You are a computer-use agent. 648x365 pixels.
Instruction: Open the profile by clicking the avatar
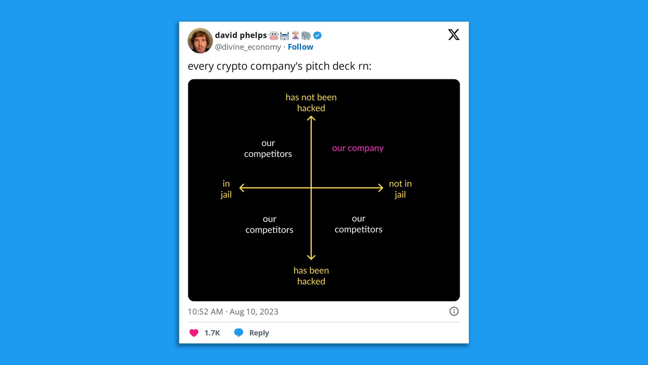(x=200, y=41)
